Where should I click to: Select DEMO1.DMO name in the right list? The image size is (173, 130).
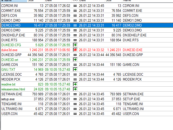132,21
